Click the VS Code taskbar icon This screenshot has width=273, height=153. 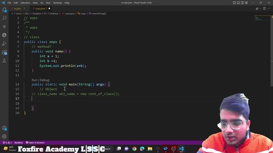point(181,149)
